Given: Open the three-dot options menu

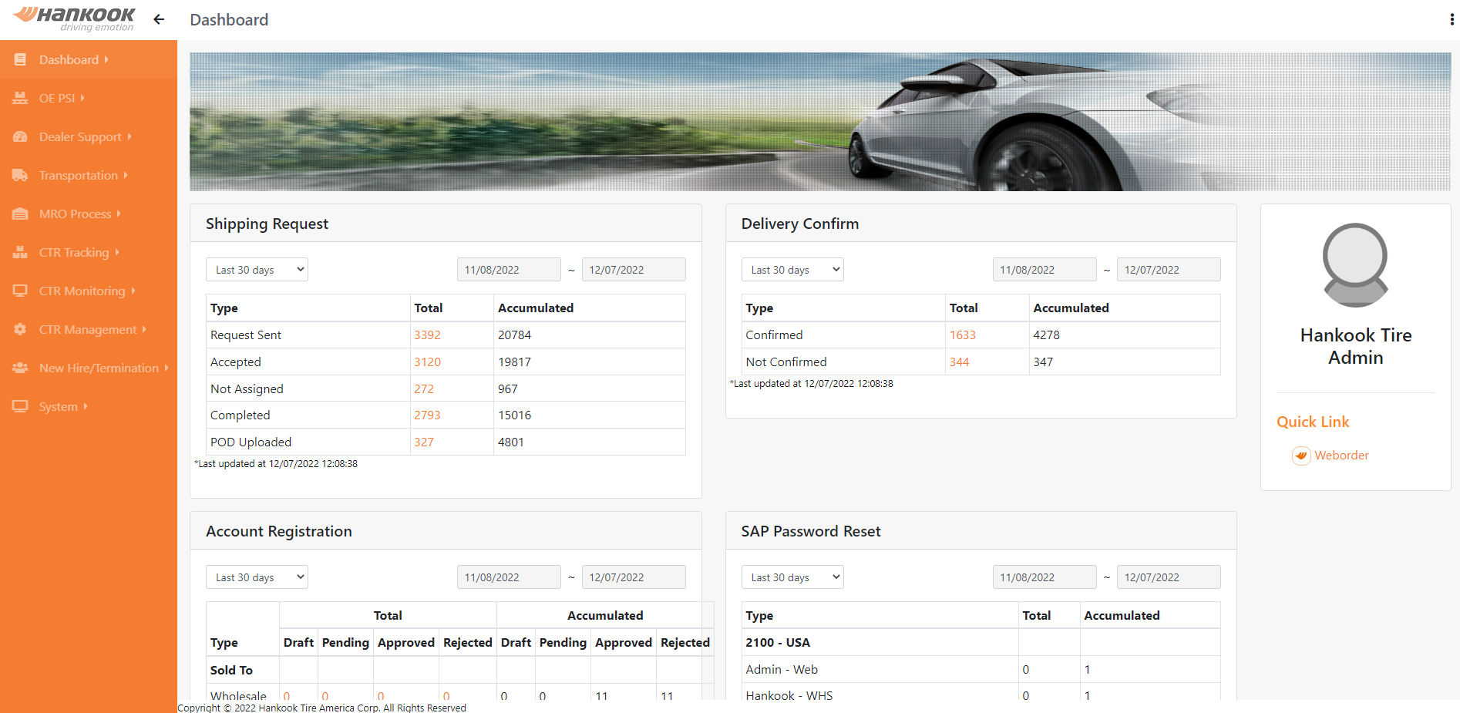Looking at the screenshot, I should point(1452,20).
